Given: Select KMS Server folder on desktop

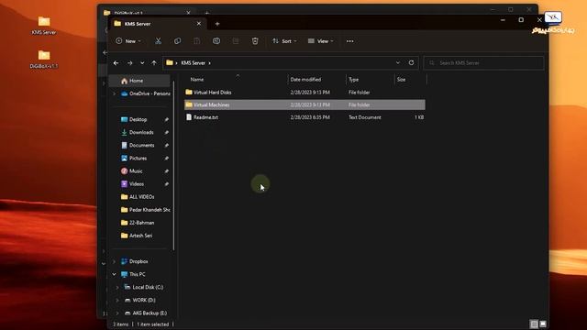Looking at the screenshot, I should (x=44, y=26).
